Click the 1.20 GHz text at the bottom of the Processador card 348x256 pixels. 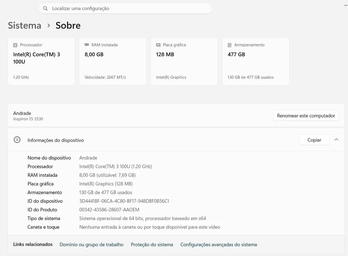[x=21, y=77]
